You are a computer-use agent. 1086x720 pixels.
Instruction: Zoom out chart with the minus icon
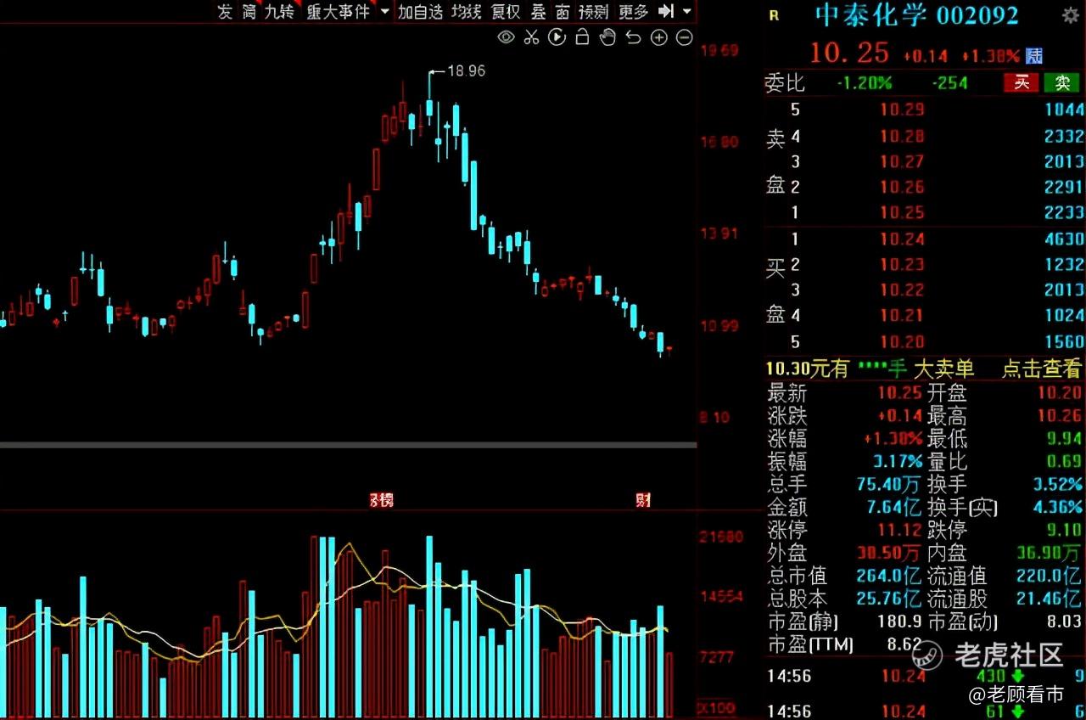[x=685, y=37]
